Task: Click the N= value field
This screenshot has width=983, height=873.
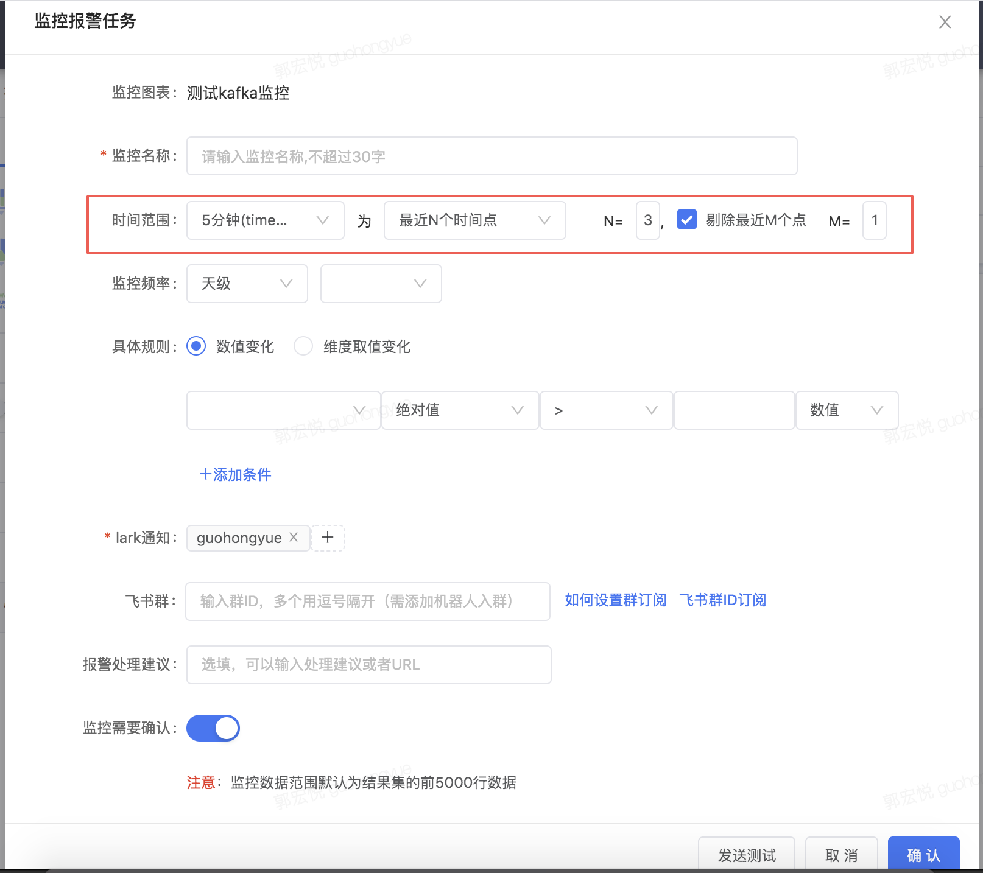Action: [x=648, y=220]
